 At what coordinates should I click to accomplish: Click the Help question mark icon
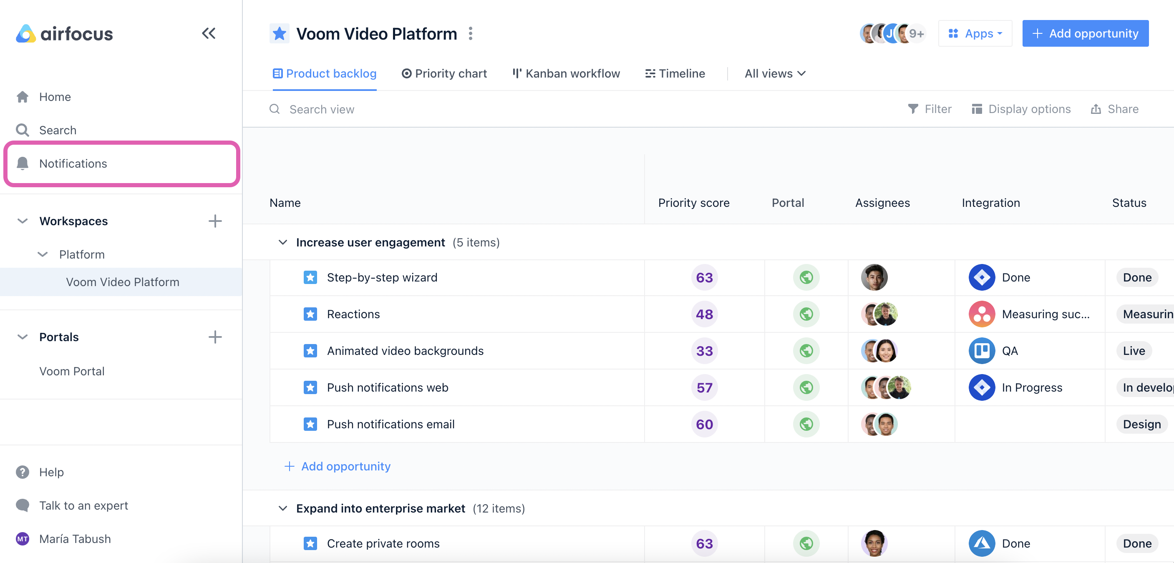pyautogui.click(x=23, y=473)
